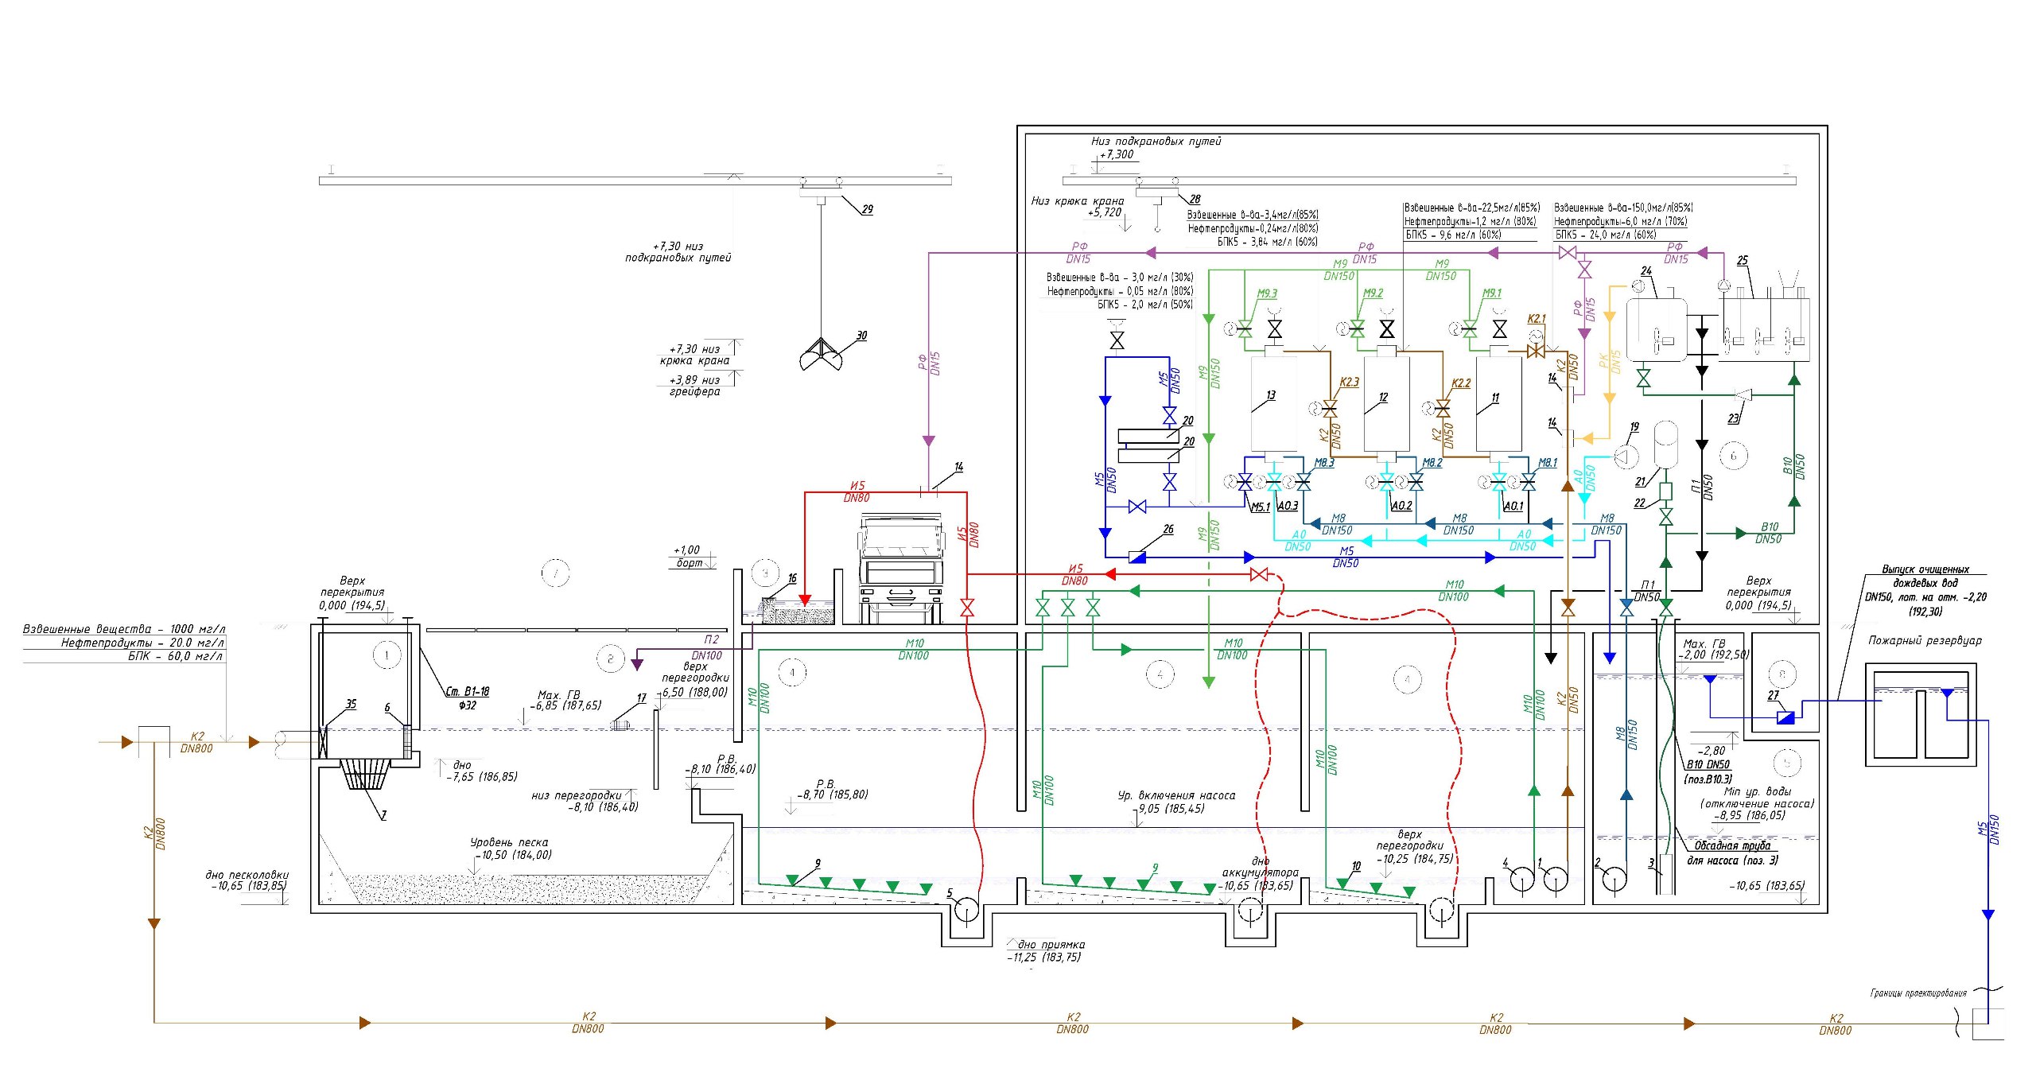
Task: Click the circled zone number 1
Action: [386, 655]
